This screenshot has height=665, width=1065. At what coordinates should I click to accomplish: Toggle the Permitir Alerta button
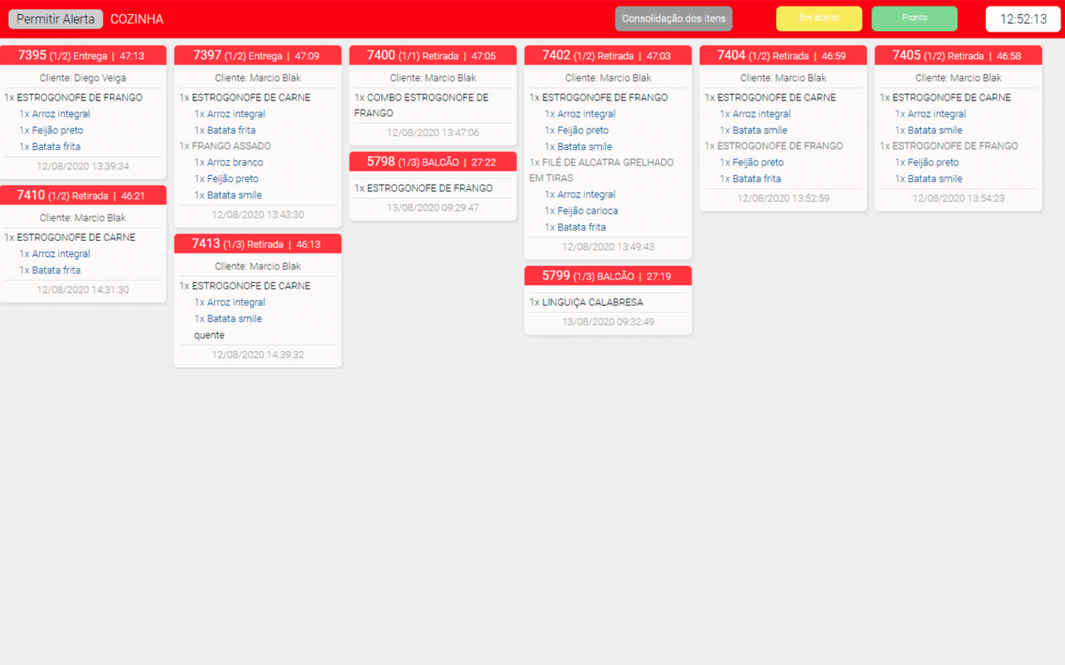tap(55, 19)
